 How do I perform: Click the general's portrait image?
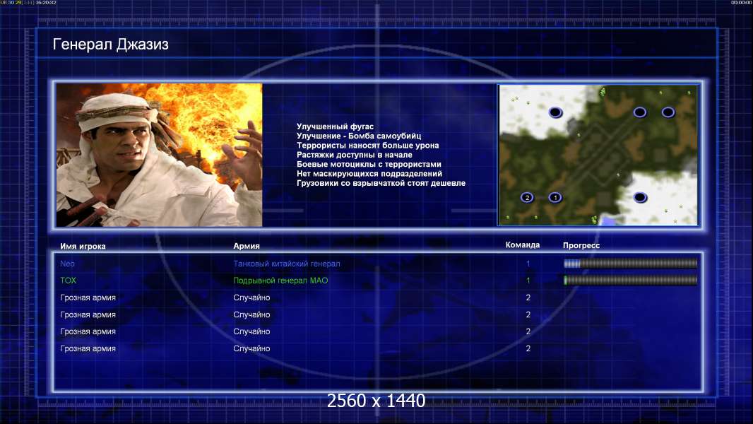pyautogui.click(x=160, y=155)
